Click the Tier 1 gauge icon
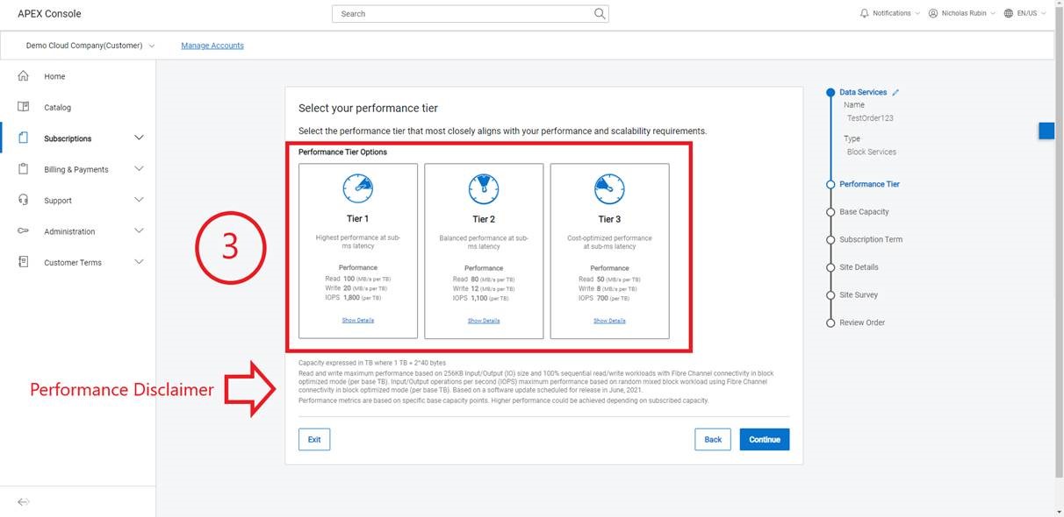Screen dimensions: 1064x517 coord(357,188)
